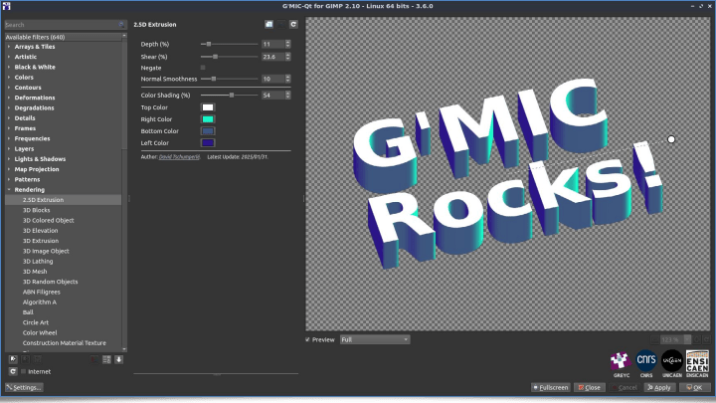The width and height of the screenshot is (716, 403).
Task: Select the 3D Lathing filter
Action: coord(38,262)
